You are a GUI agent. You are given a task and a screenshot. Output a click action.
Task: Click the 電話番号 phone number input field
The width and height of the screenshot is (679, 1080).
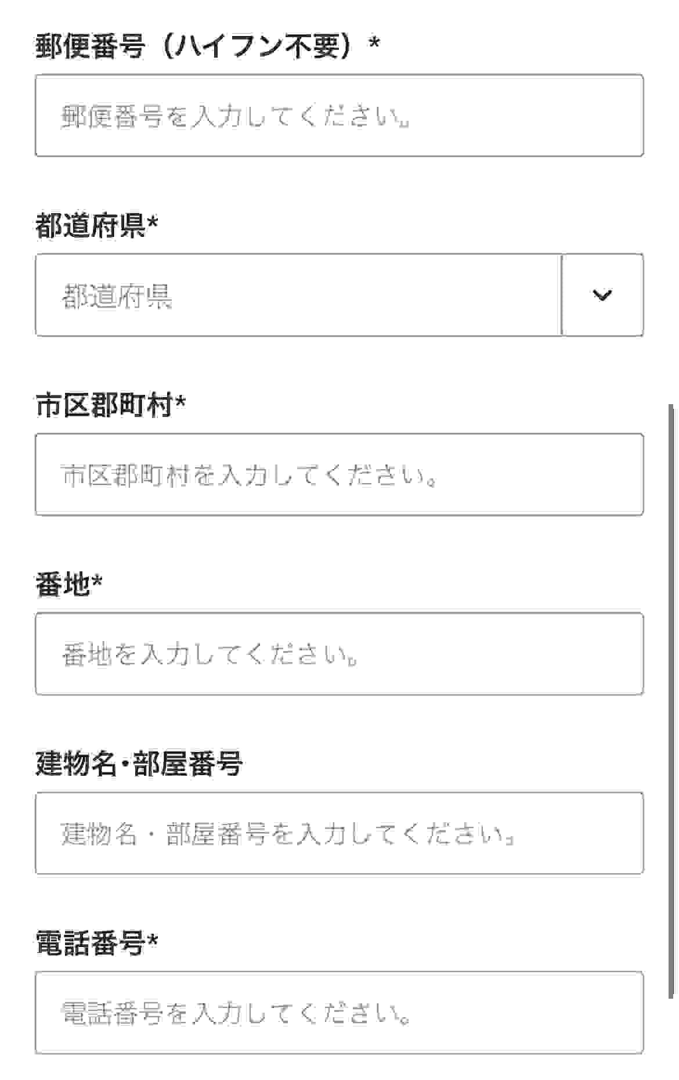click(x=339, y=1013)
